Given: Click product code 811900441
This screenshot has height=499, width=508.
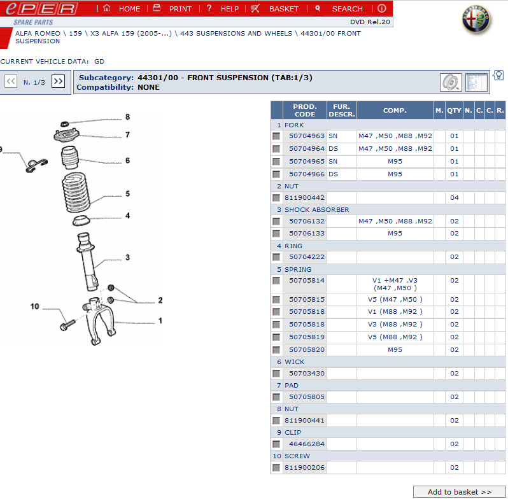Looking at the screenshot, I should click(304, 421).
